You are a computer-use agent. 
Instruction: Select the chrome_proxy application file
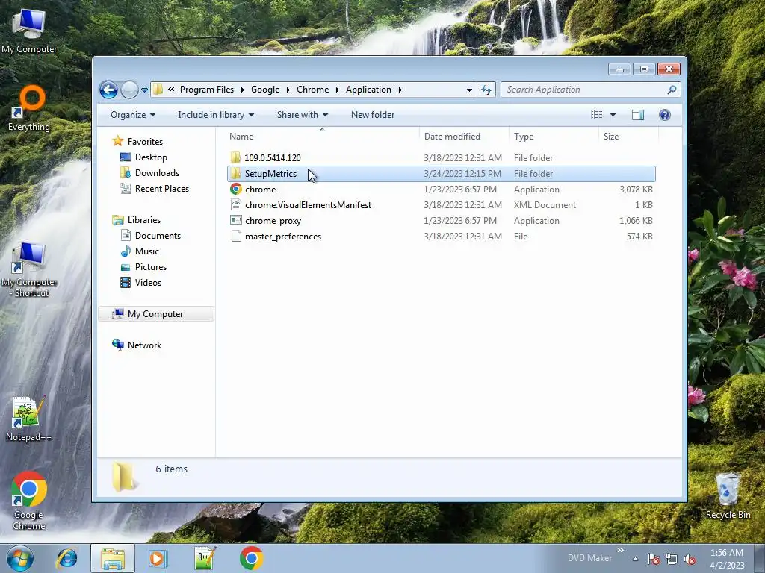441,221
